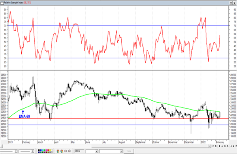The height and width of the screenshot is (154, 237).
Task: Click the 'August' label on time axis
Action: (x=122, y=143)
